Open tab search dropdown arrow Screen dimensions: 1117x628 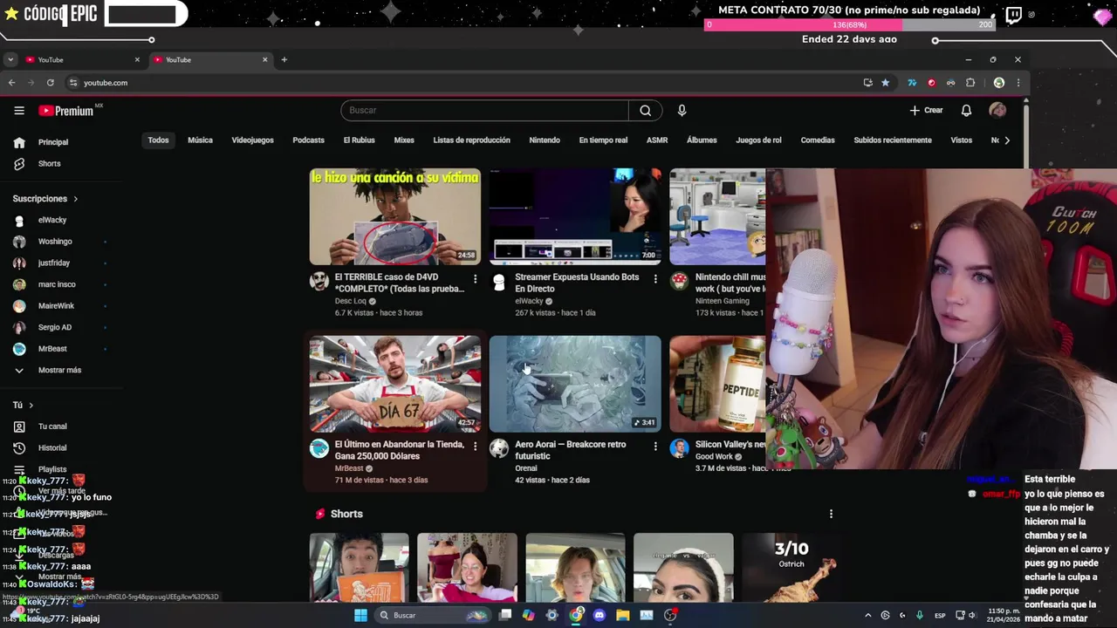10,59
